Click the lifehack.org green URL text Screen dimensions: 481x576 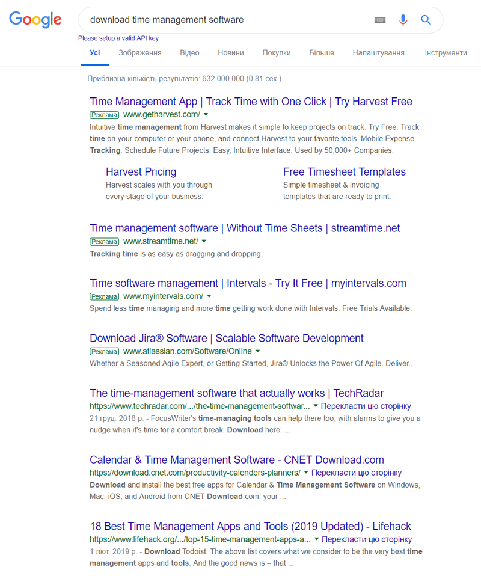coord(200,539)
